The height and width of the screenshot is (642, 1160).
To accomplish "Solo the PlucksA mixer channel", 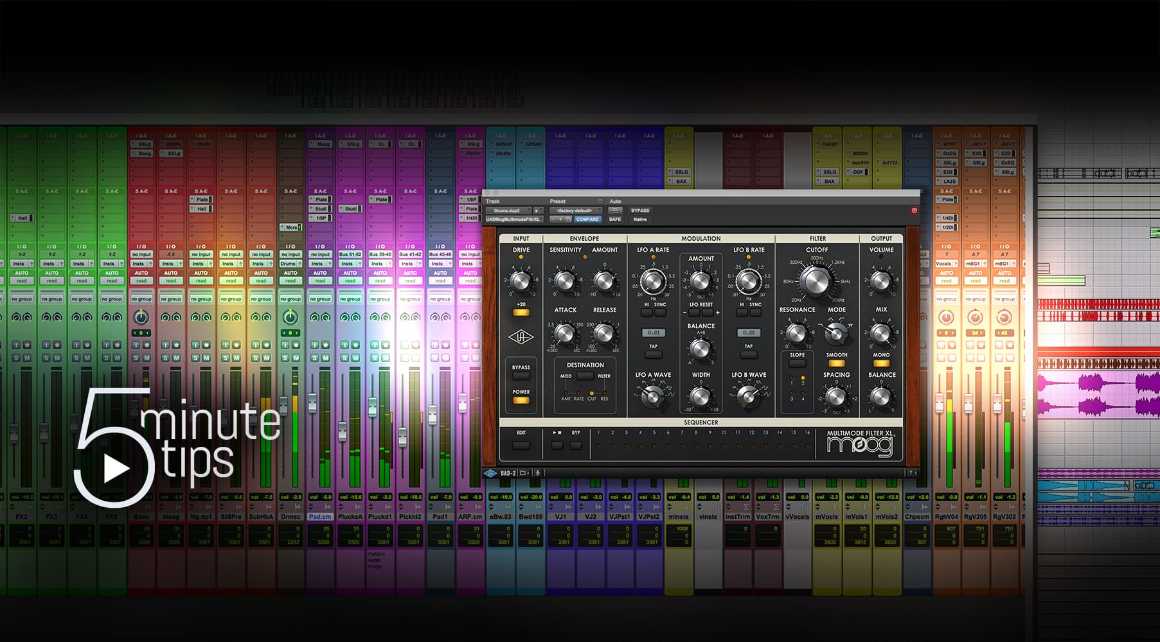I will click(345, 358).
